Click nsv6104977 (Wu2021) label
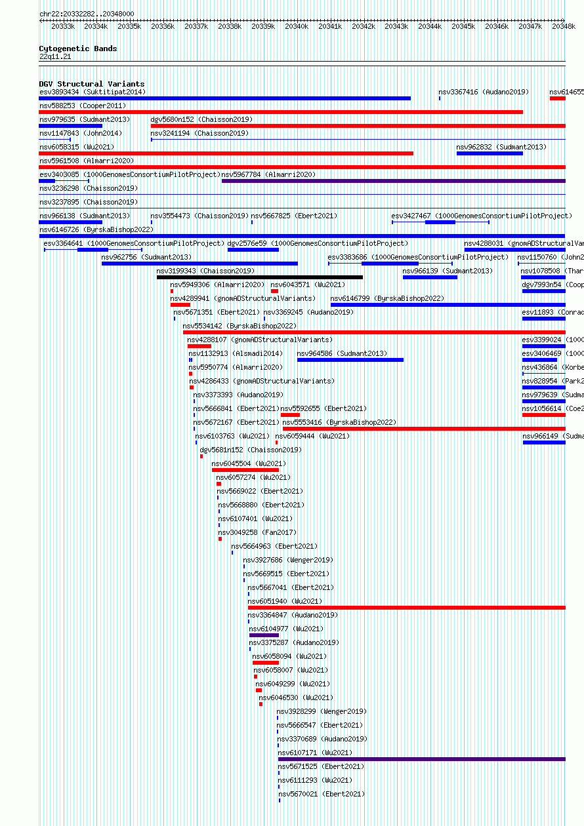Screen dimensions: 584x826 (x=286, y=629)
